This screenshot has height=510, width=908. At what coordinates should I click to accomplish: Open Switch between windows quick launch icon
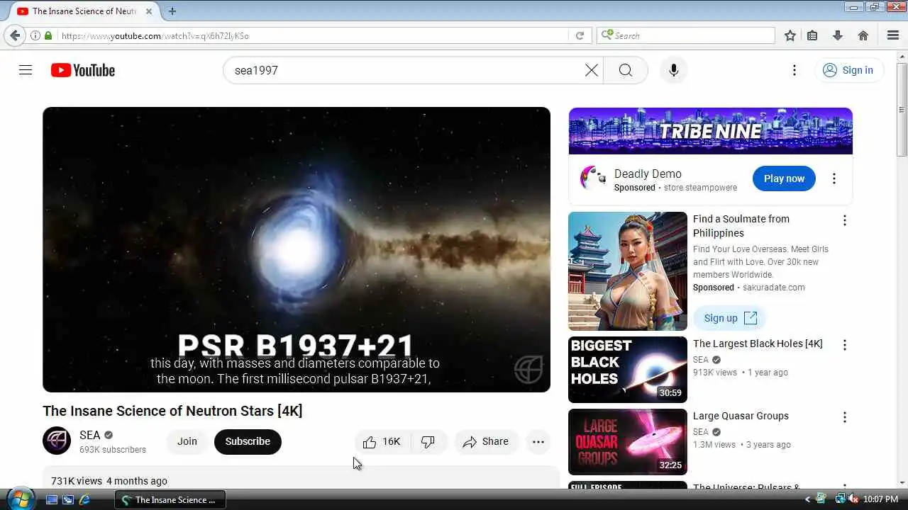pos(68,499)
